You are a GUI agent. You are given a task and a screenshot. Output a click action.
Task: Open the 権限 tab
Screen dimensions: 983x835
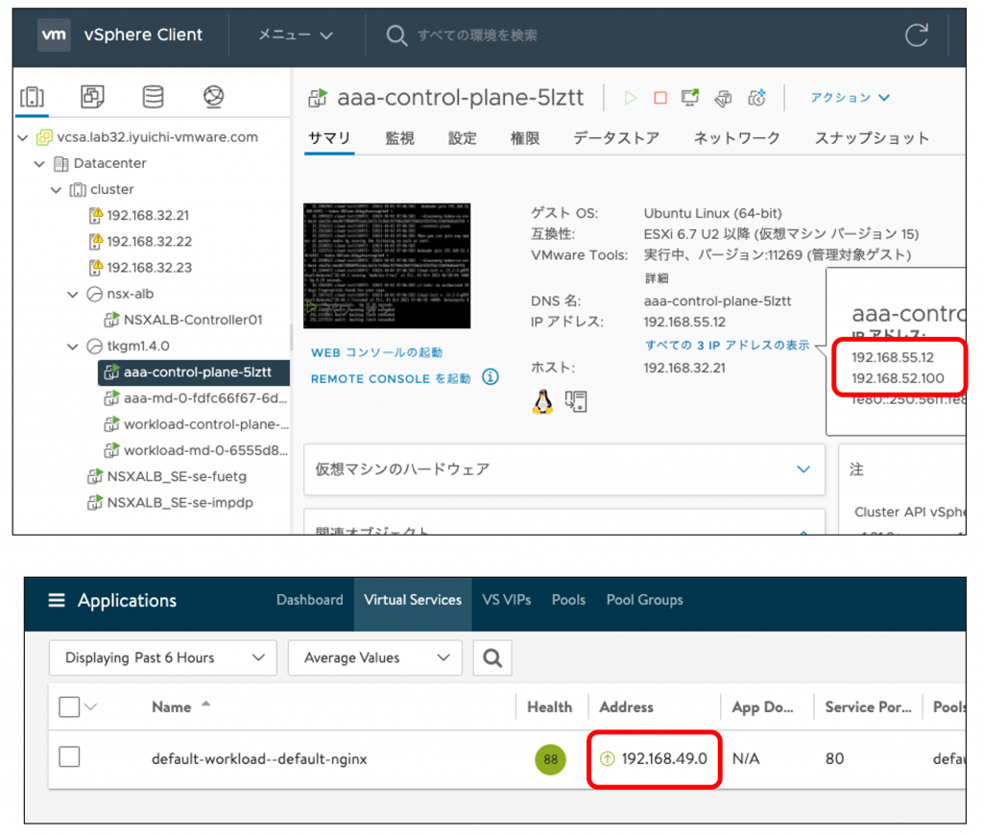point(525,138)
